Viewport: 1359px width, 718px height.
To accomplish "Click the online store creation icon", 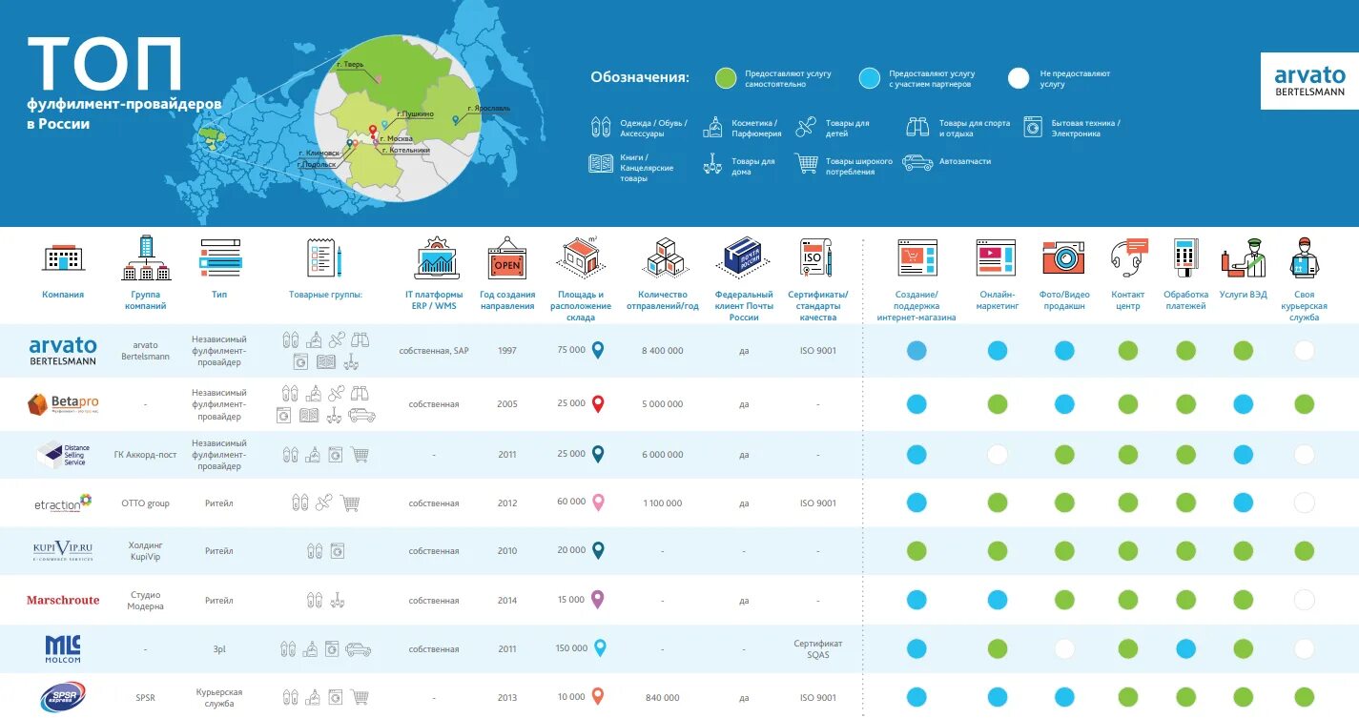I will (917, 257).
